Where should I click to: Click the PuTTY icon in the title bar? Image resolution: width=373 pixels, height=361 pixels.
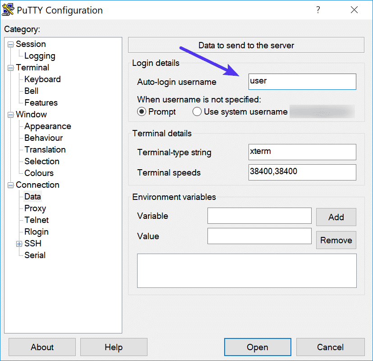click(x=8, y=9)
